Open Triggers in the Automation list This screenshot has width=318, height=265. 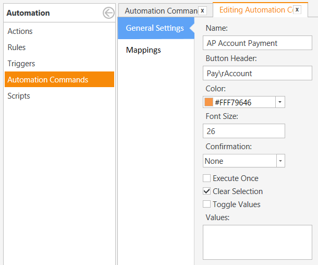click(21, 64)
